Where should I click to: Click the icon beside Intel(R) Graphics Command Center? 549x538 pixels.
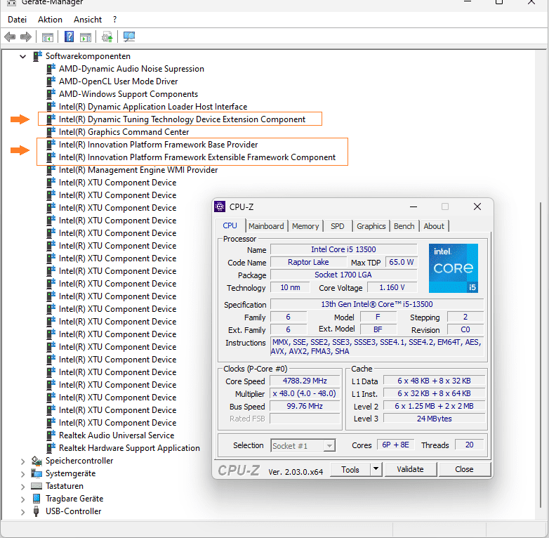click(x=51, y=132)
